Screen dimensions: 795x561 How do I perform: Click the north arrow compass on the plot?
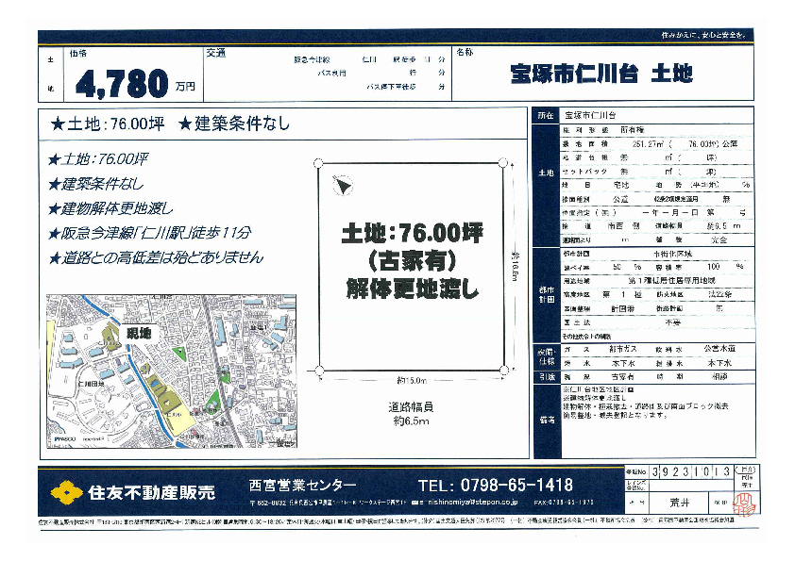pyautogui.click(x=343, y=187)
